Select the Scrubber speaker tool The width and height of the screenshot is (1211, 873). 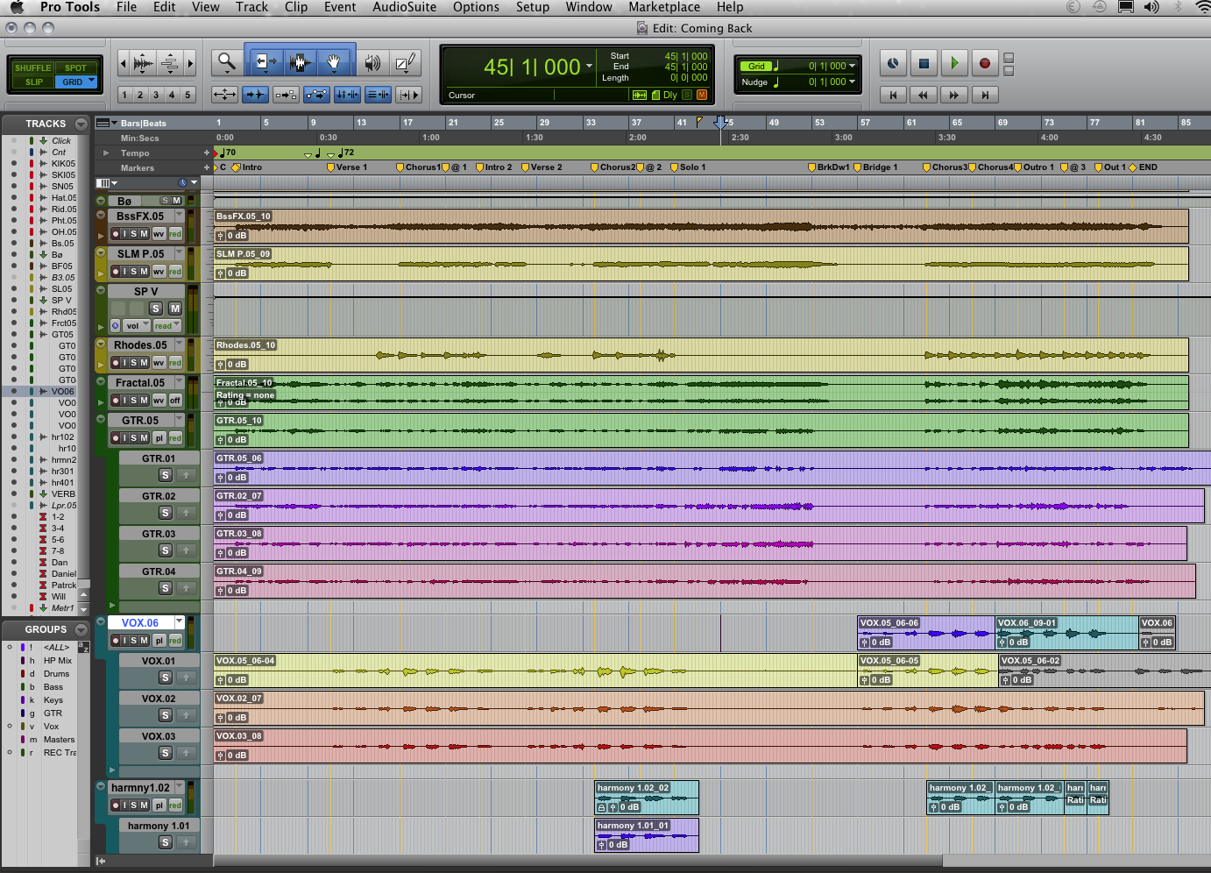tap(372, 62)
